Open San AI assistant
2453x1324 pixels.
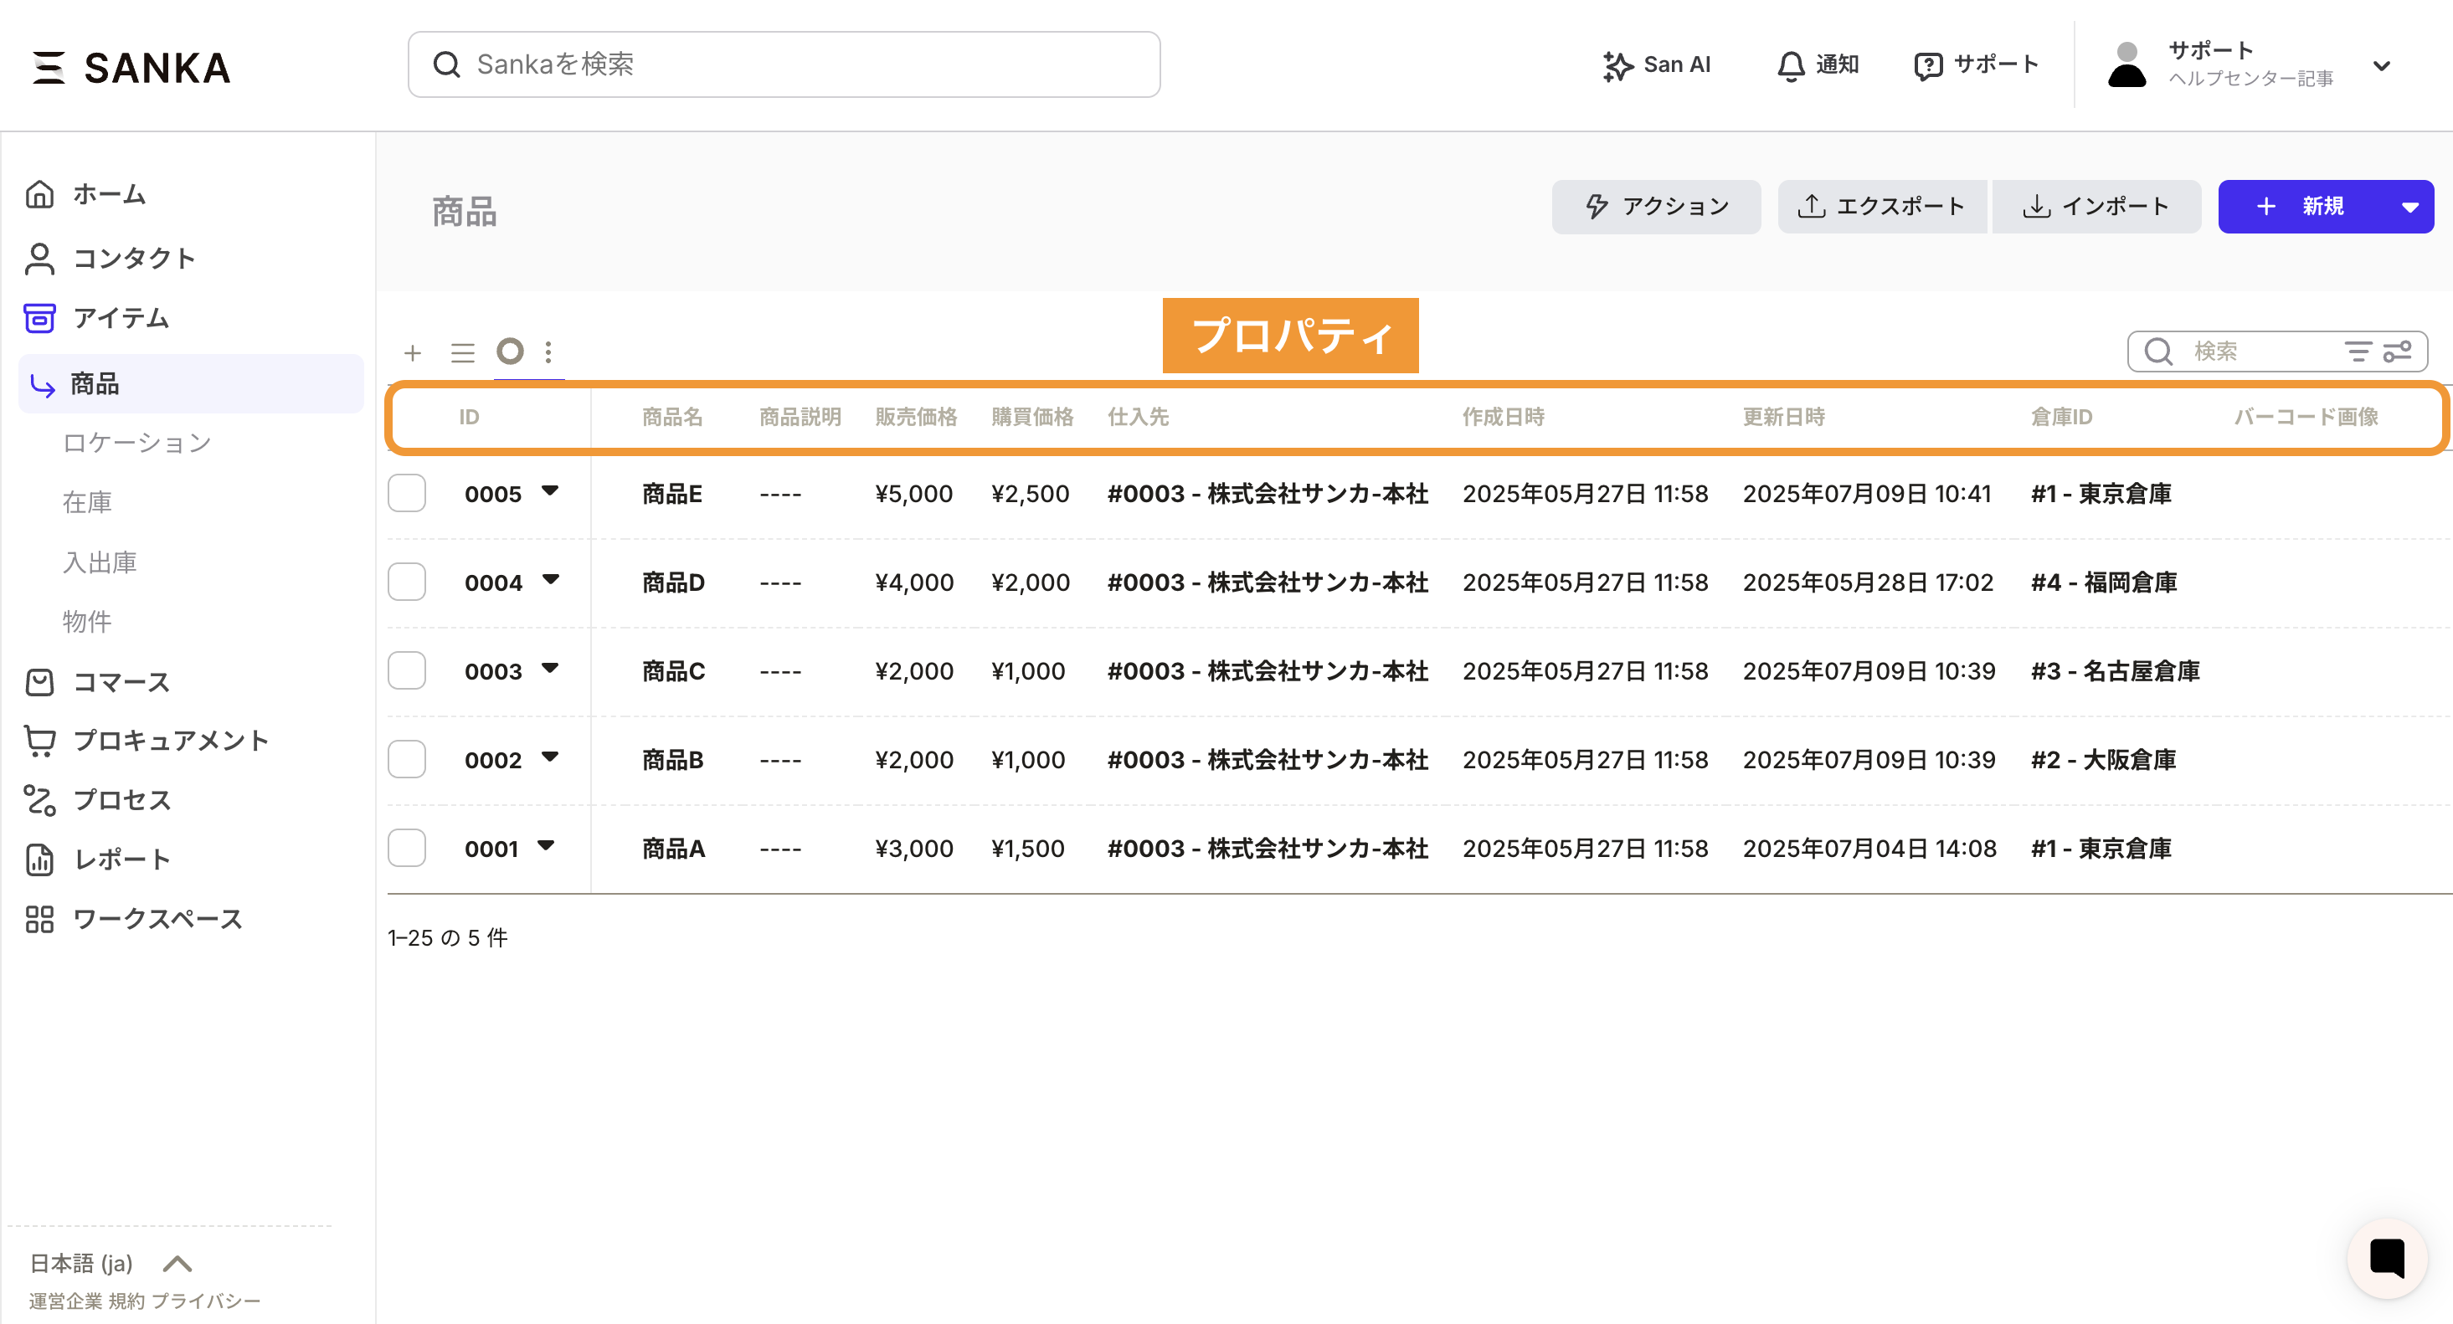coord(1657,64)
